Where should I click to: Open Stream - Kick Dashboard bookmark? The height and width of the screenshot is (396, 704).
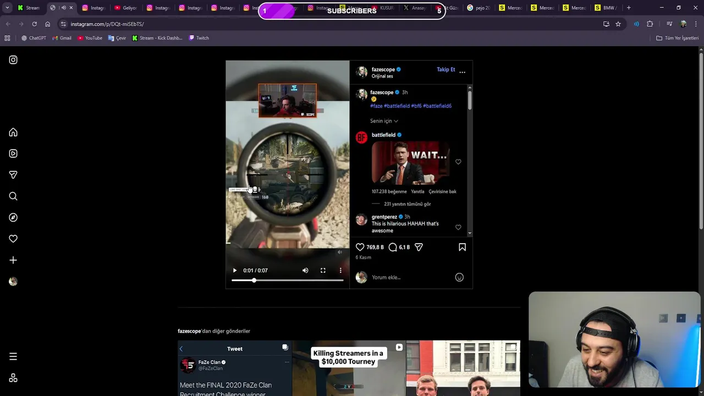click(157, 38)
